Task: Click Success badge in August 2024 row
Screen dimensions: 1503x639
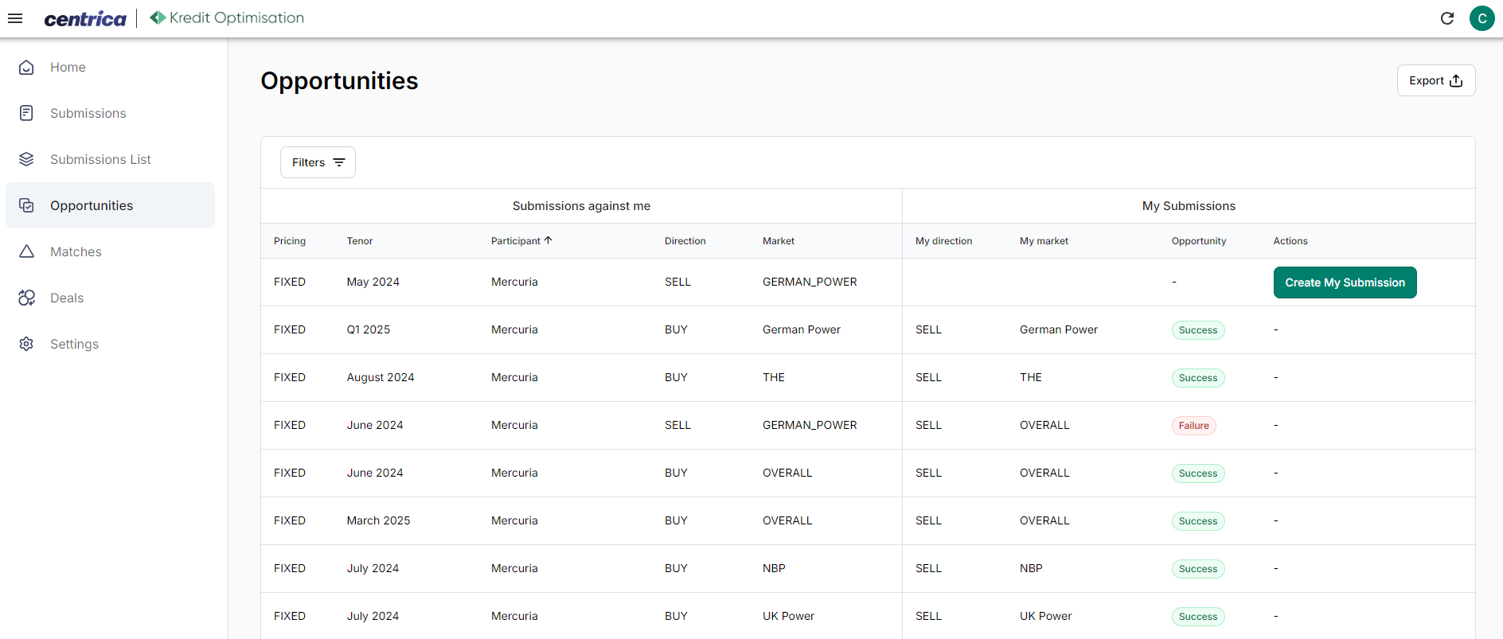Action: pos(1198,378)
